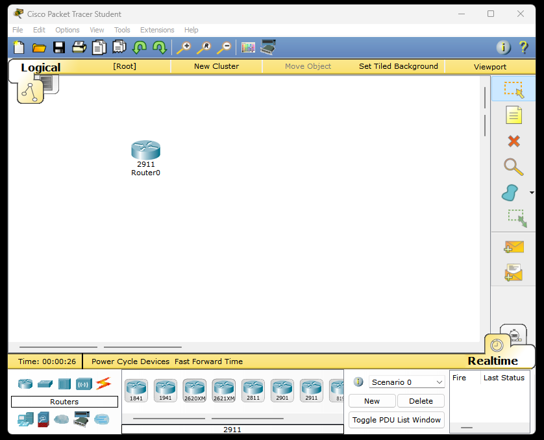Screen dimensions: 544x440
Task: Open the Tools menu
Action: click(x=122, y=30)
